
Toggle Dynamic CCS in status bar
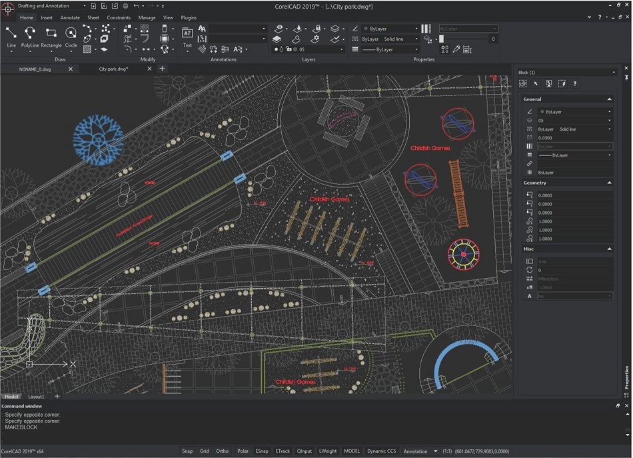click(382, 451)
